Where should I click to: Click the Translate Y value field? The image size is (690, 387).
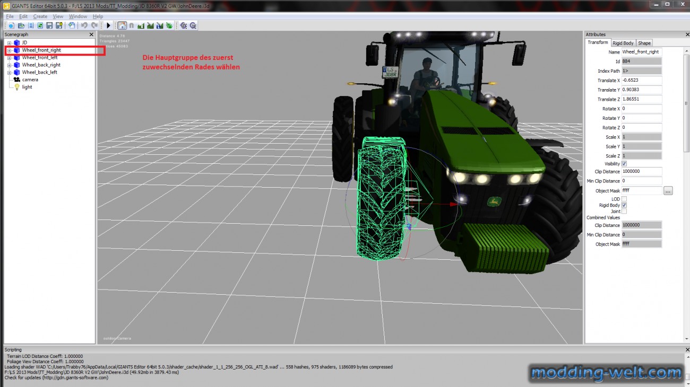pyautogui.click(x=642, y=90)
